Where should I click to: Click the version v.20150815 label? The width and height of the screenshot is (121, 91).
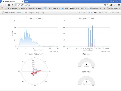pos(83,12)
